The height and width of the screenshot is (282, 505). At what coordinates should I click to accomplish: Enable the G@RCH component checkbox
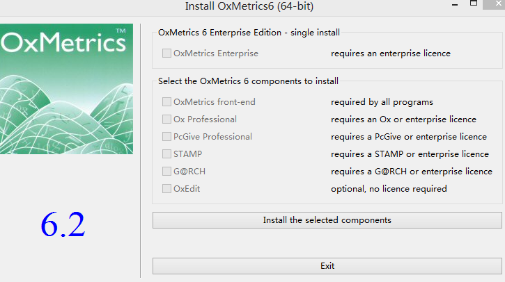167,171
